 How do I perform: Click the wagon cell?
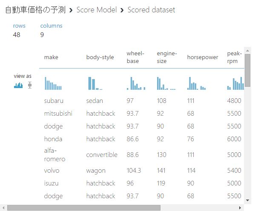click(x=96, y=171)
